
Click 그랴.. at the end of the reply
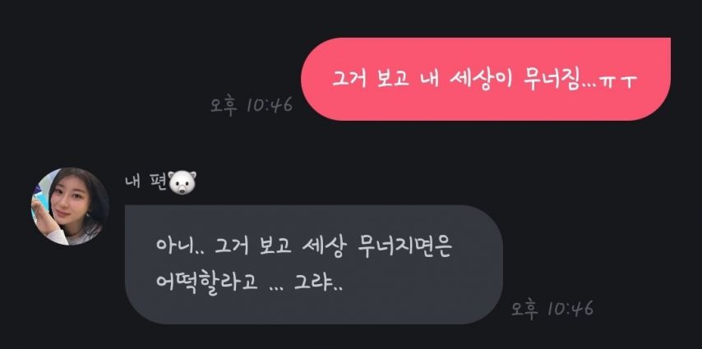[318, 282]
